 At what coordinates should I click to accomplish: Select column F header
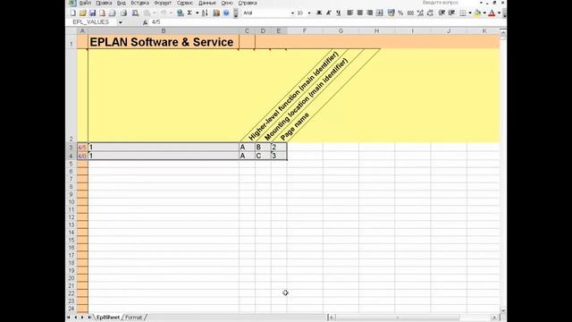click(305, 31)
